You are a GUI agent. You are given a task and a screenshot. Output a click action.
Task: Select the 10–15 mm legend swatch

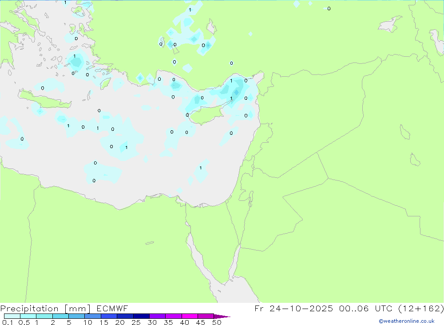[93, 316]
